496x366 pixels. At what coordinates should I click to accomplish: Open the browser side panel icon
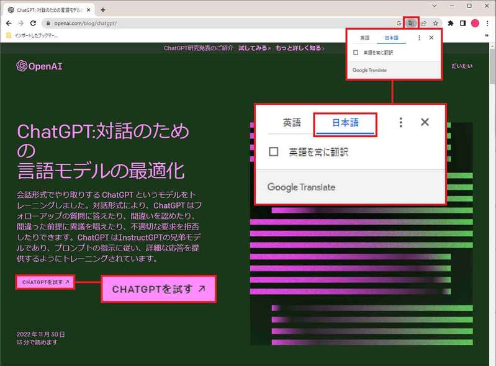pos(462,23)
